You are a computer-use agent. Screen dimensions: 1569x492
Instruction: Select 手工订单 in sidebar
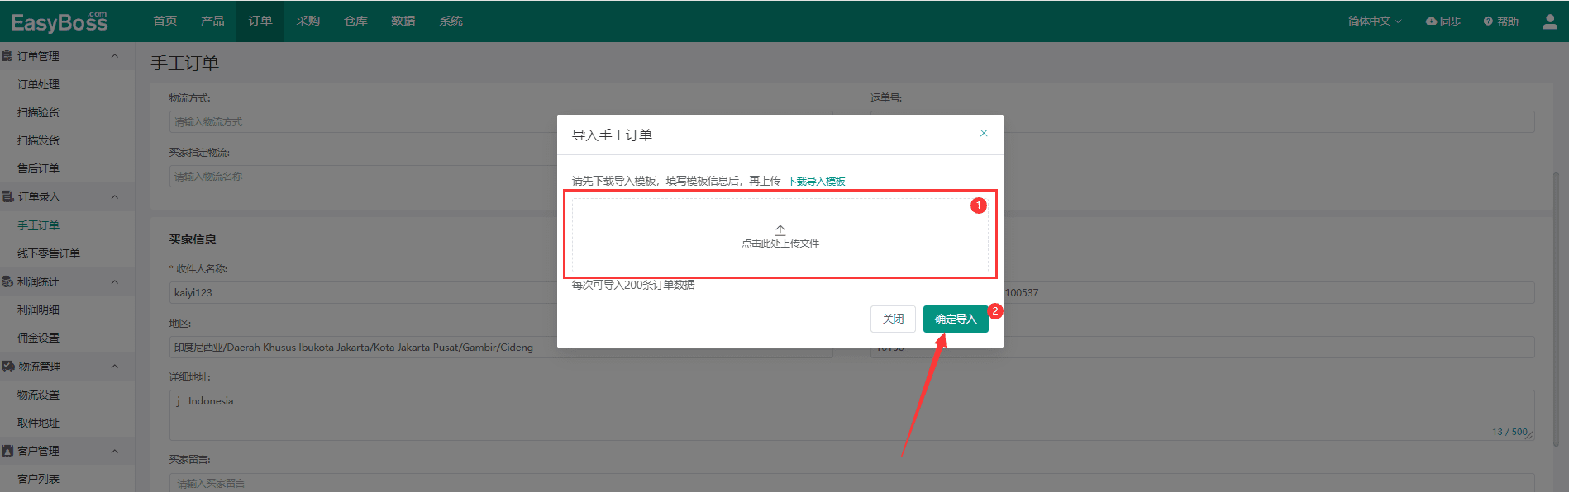(38, 225)
